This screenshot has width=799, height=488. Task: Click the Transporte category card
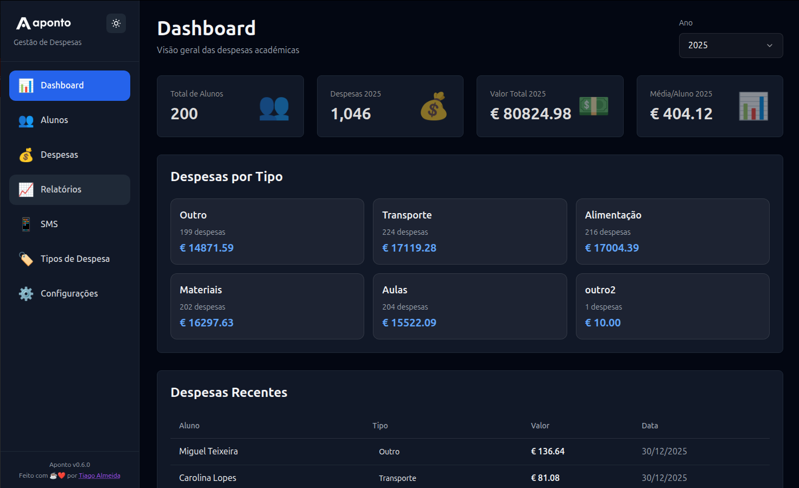click(470, 232)
